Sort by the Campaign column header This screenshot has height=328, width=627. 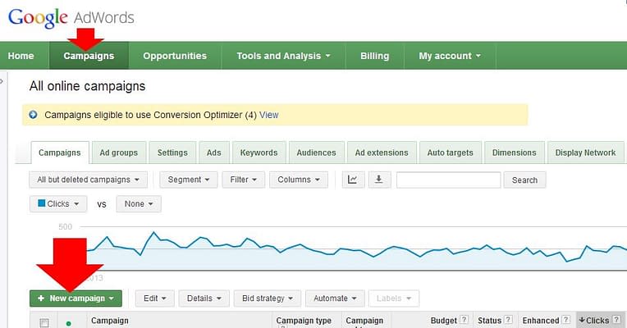point(110,321)
